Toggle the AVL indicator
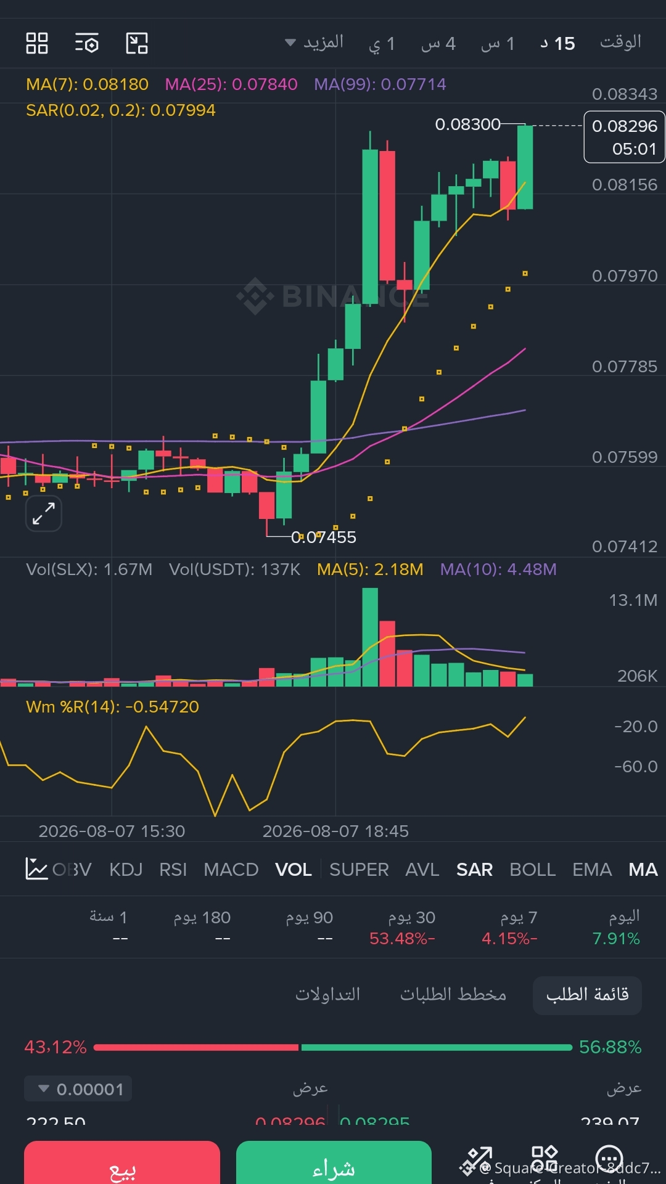The height and width of the screenshot is (1184, 666). point(422,869)
